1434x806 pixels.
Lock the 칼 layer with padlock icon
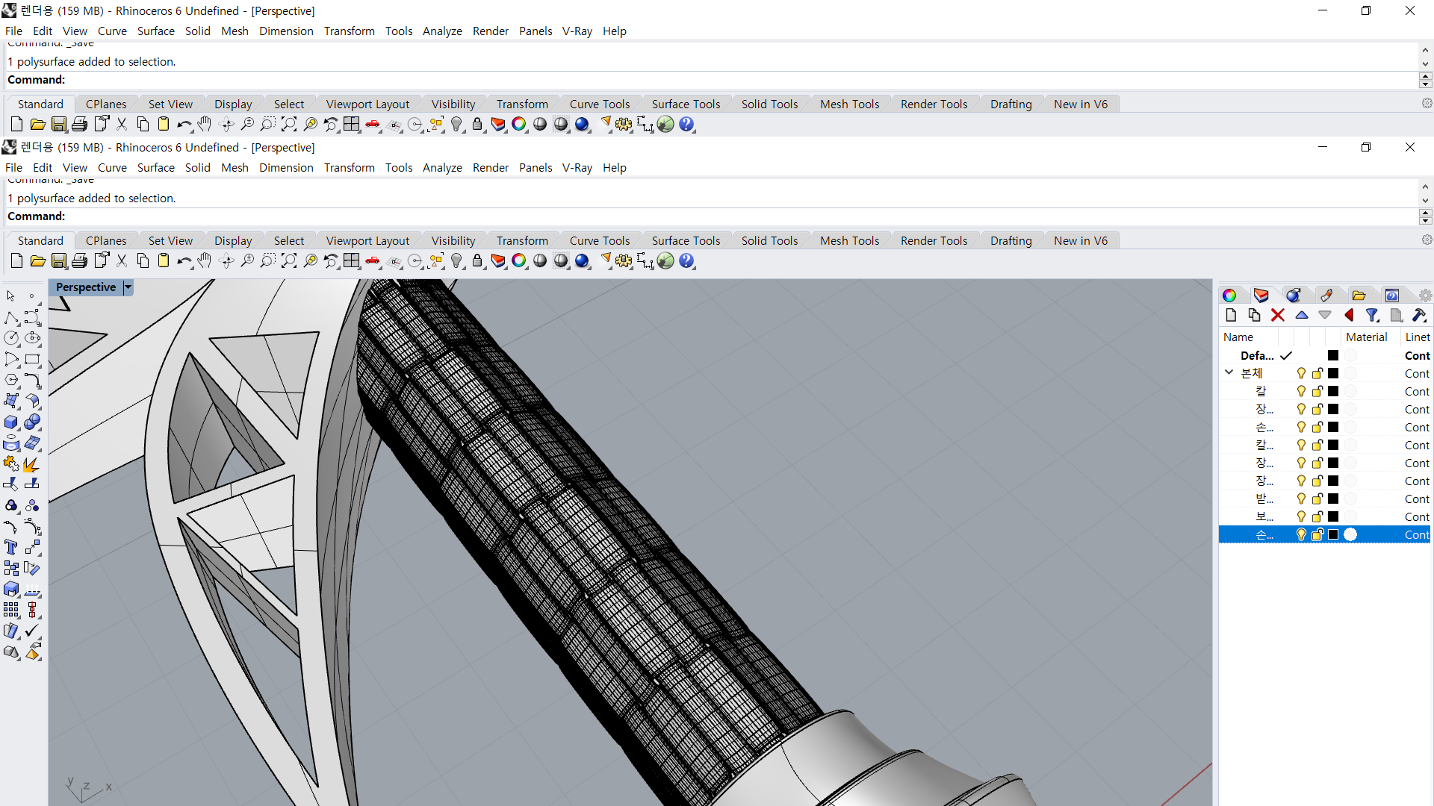coord(1317,391)
